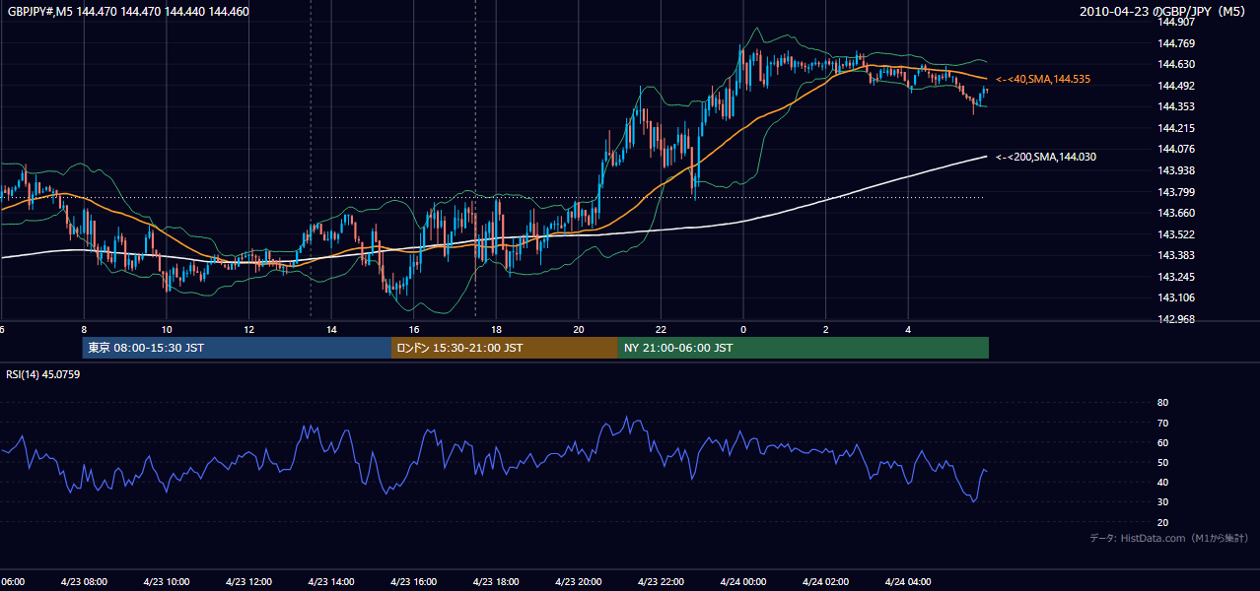Click the HistData.com data source credit

pos(1169,538)
